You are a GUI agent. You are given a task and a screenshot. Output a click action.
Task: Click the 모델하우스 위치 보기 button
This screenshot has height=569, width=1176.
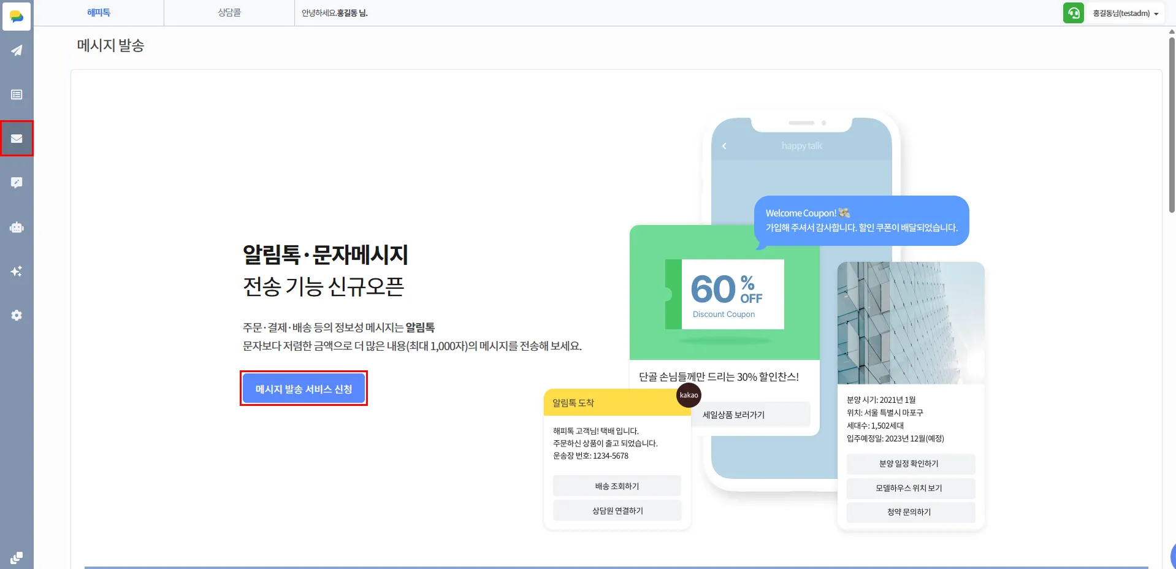(910, 488)
